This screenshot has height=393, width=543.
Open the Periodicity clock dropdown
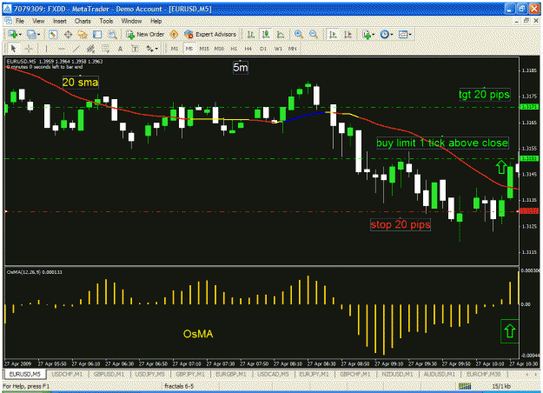click(x=387, y=34)
